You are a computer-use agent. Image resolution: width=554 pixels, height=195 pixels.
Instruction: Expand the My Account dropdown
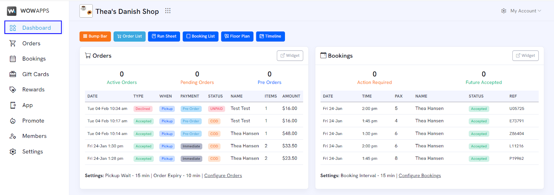tap(526, 11)
